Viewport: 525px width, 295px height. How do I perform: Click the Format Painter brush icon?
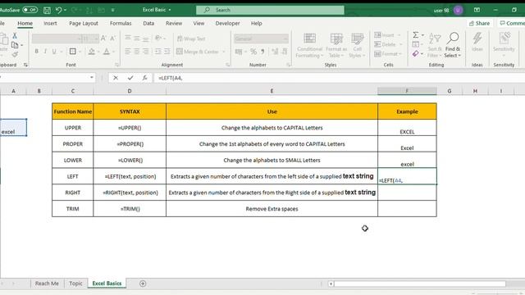tap(15, 54)
